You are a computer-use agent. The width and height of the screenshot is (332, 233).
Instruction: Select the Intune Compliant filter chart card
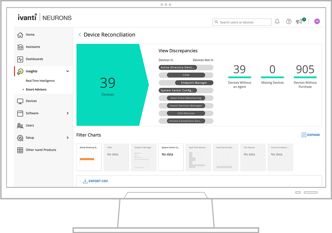(x=280, y=157)
